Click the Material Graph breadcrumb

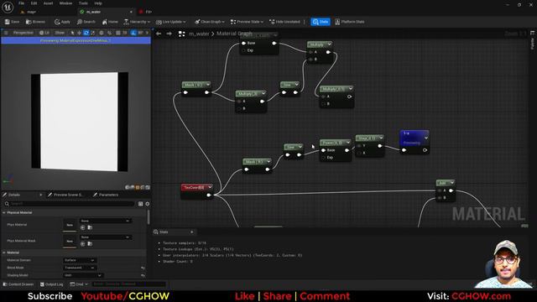[234, 34]
